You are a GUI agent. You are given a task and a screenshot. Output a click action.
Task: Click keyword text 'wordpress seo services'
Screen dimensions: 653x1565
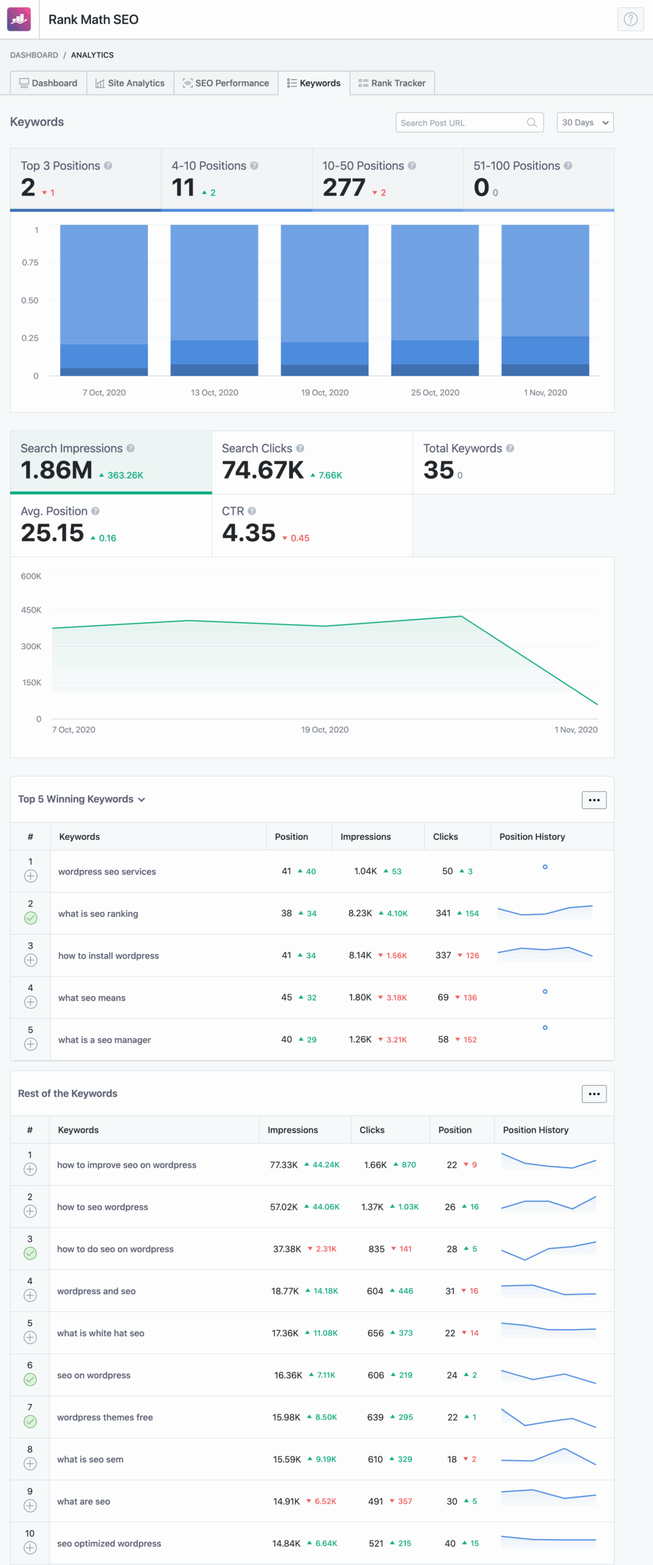click(107, 872)
